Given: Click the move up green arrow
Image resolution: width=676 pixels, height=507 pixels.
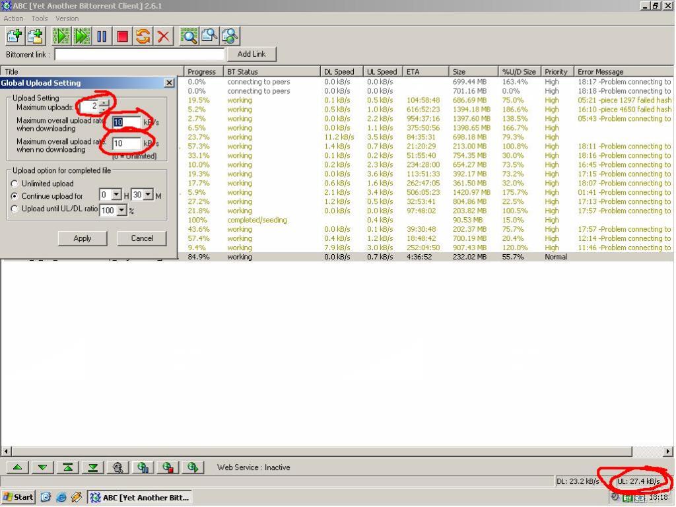Looking at the screenshot, I should click(x=18, y=467).
